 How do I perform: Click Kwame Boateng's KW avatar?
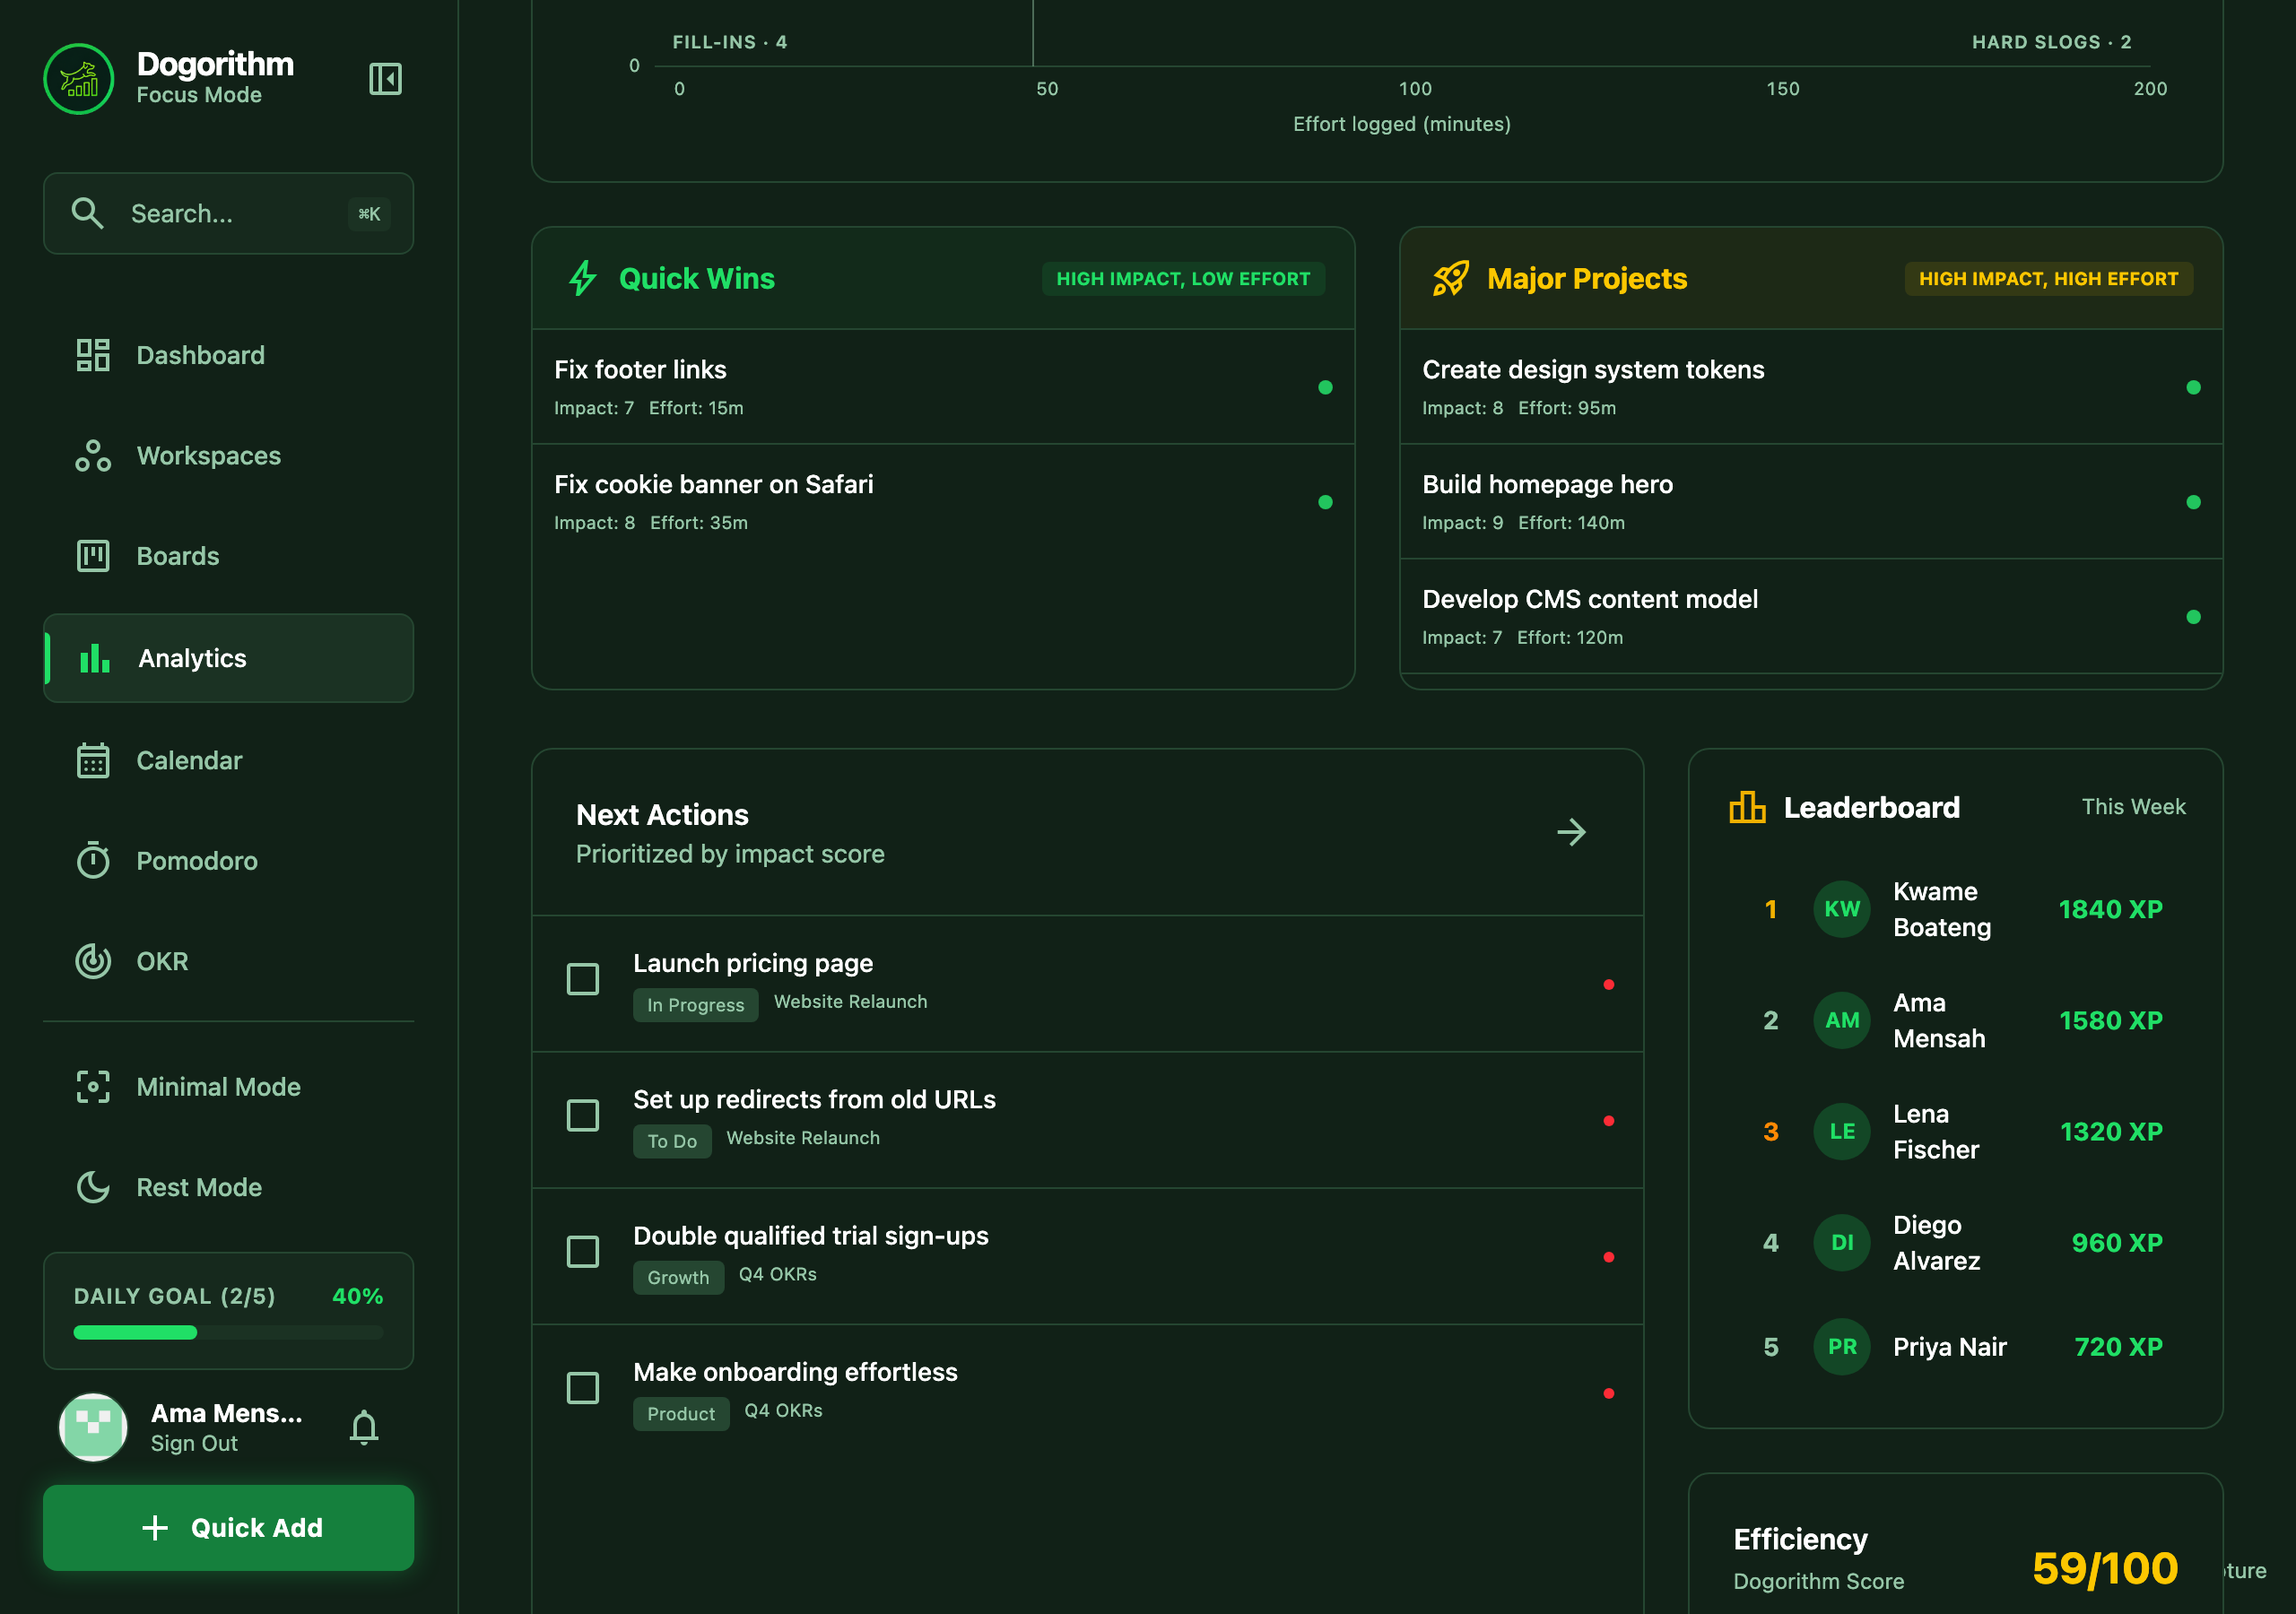click(1842, 909)
